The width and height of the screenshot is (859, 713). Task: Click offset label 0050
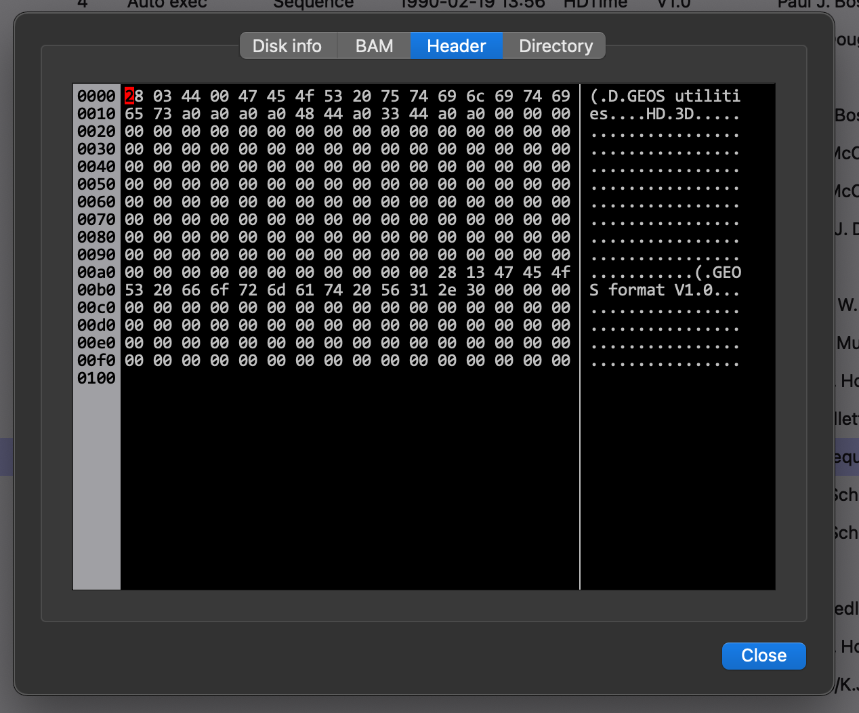click(96, 184)
